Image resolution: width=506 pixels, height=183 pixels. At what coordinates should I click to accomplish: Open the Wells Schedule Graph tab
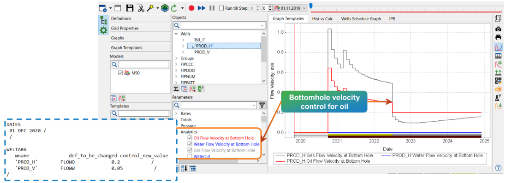361,19
